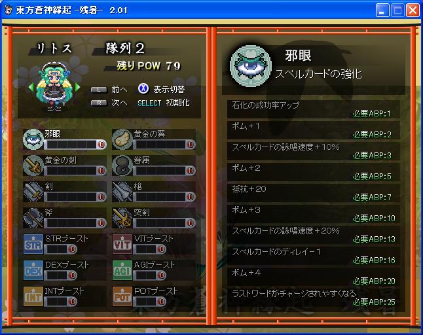Select the AGI boost icon

pos(122,270)
